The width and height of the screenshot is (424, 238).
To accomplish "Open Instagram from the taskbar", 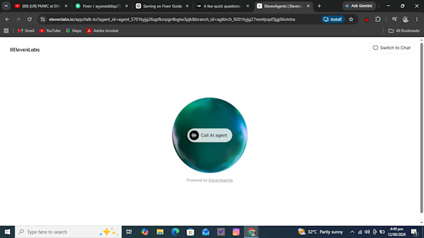I will point(236,232).
